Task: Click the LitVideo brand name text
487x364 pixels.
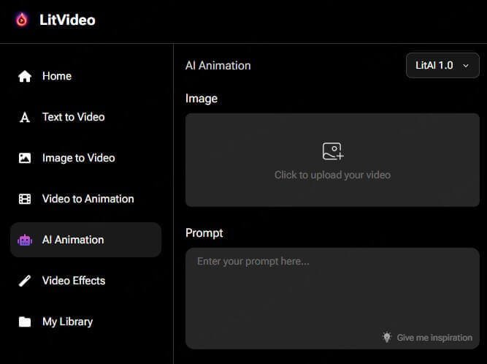Action: [67, 20]
